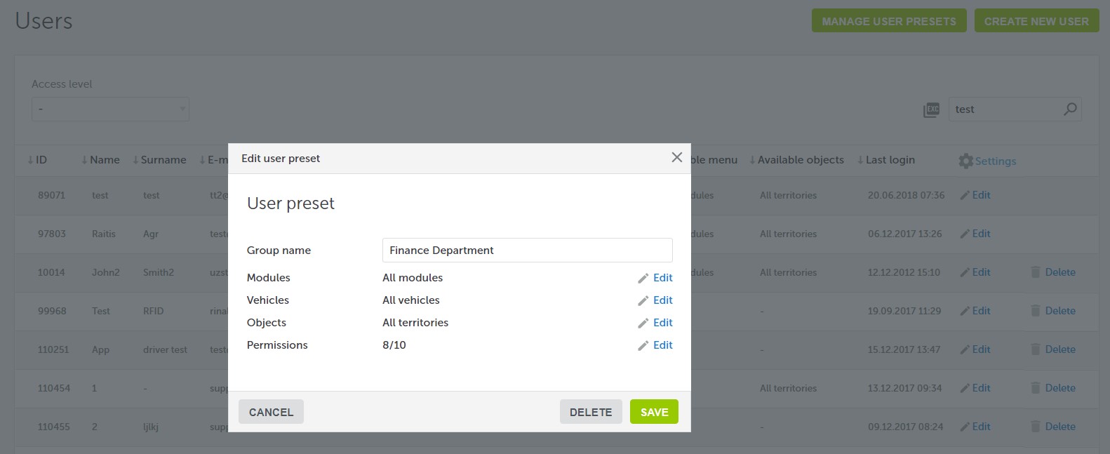Close the Edit user preset dialog
The image size is (1110, 454).
pyautogui.click(x=676, y=157)
